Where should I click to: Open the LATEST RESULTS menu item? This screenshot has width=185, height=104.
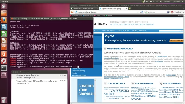(x=139, y=30)
